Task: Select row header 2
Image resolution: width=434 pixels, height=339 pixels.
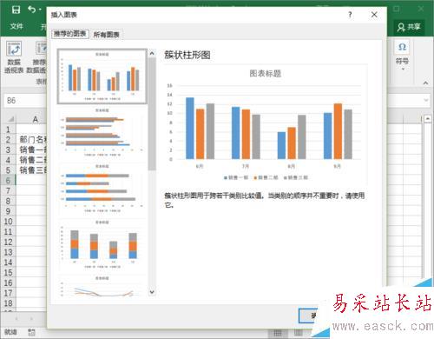Action: (x=8, y=140)
